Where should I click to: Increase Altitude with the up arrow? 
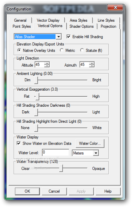coord(47,63)
